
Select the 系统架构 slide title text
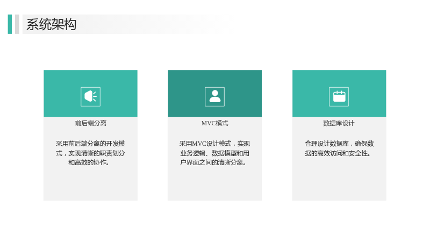51,24
